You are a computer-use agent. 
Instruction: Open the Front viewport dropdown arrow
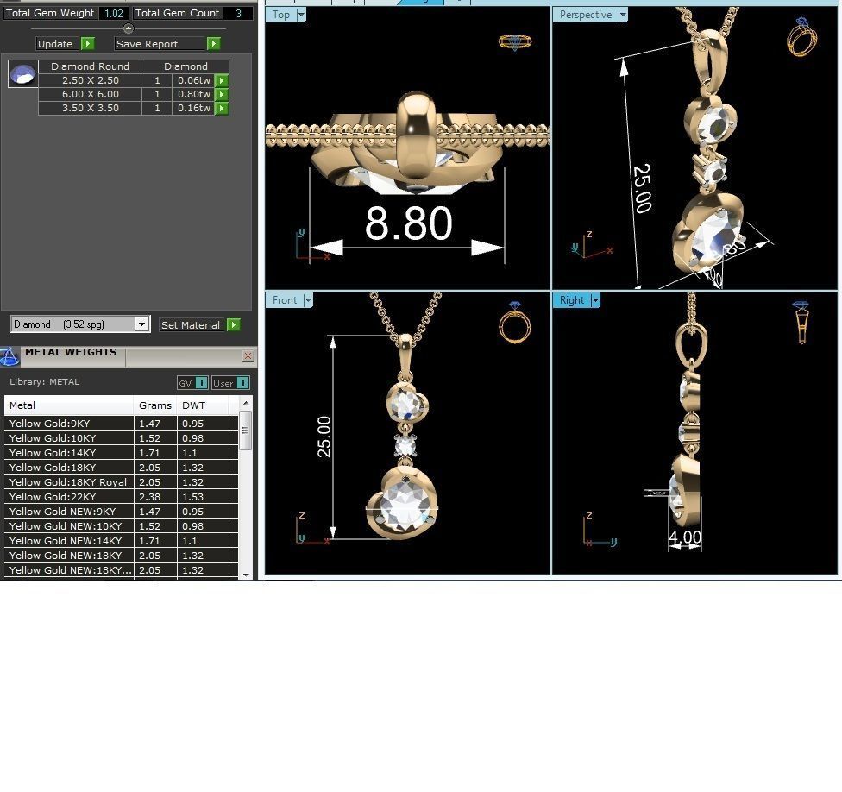coord(308,300)
